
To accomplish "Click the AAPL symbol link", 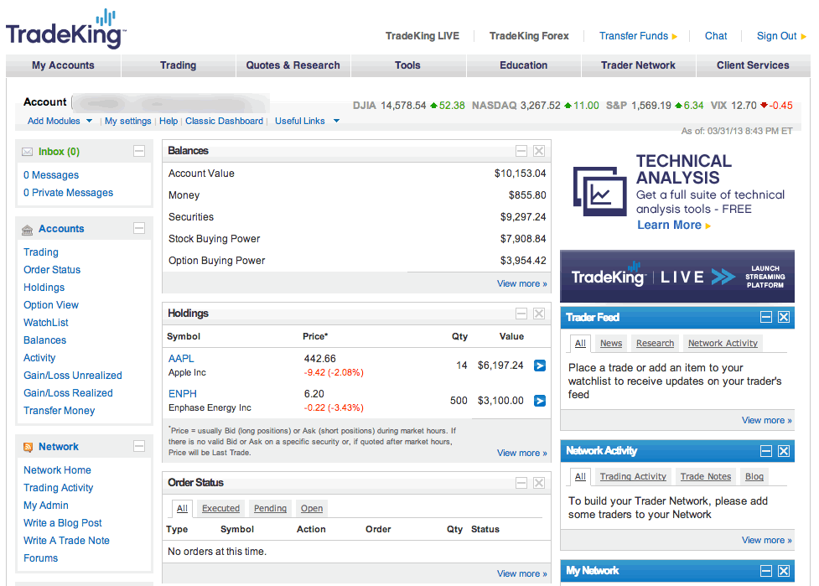I will (x=181, y=359).
